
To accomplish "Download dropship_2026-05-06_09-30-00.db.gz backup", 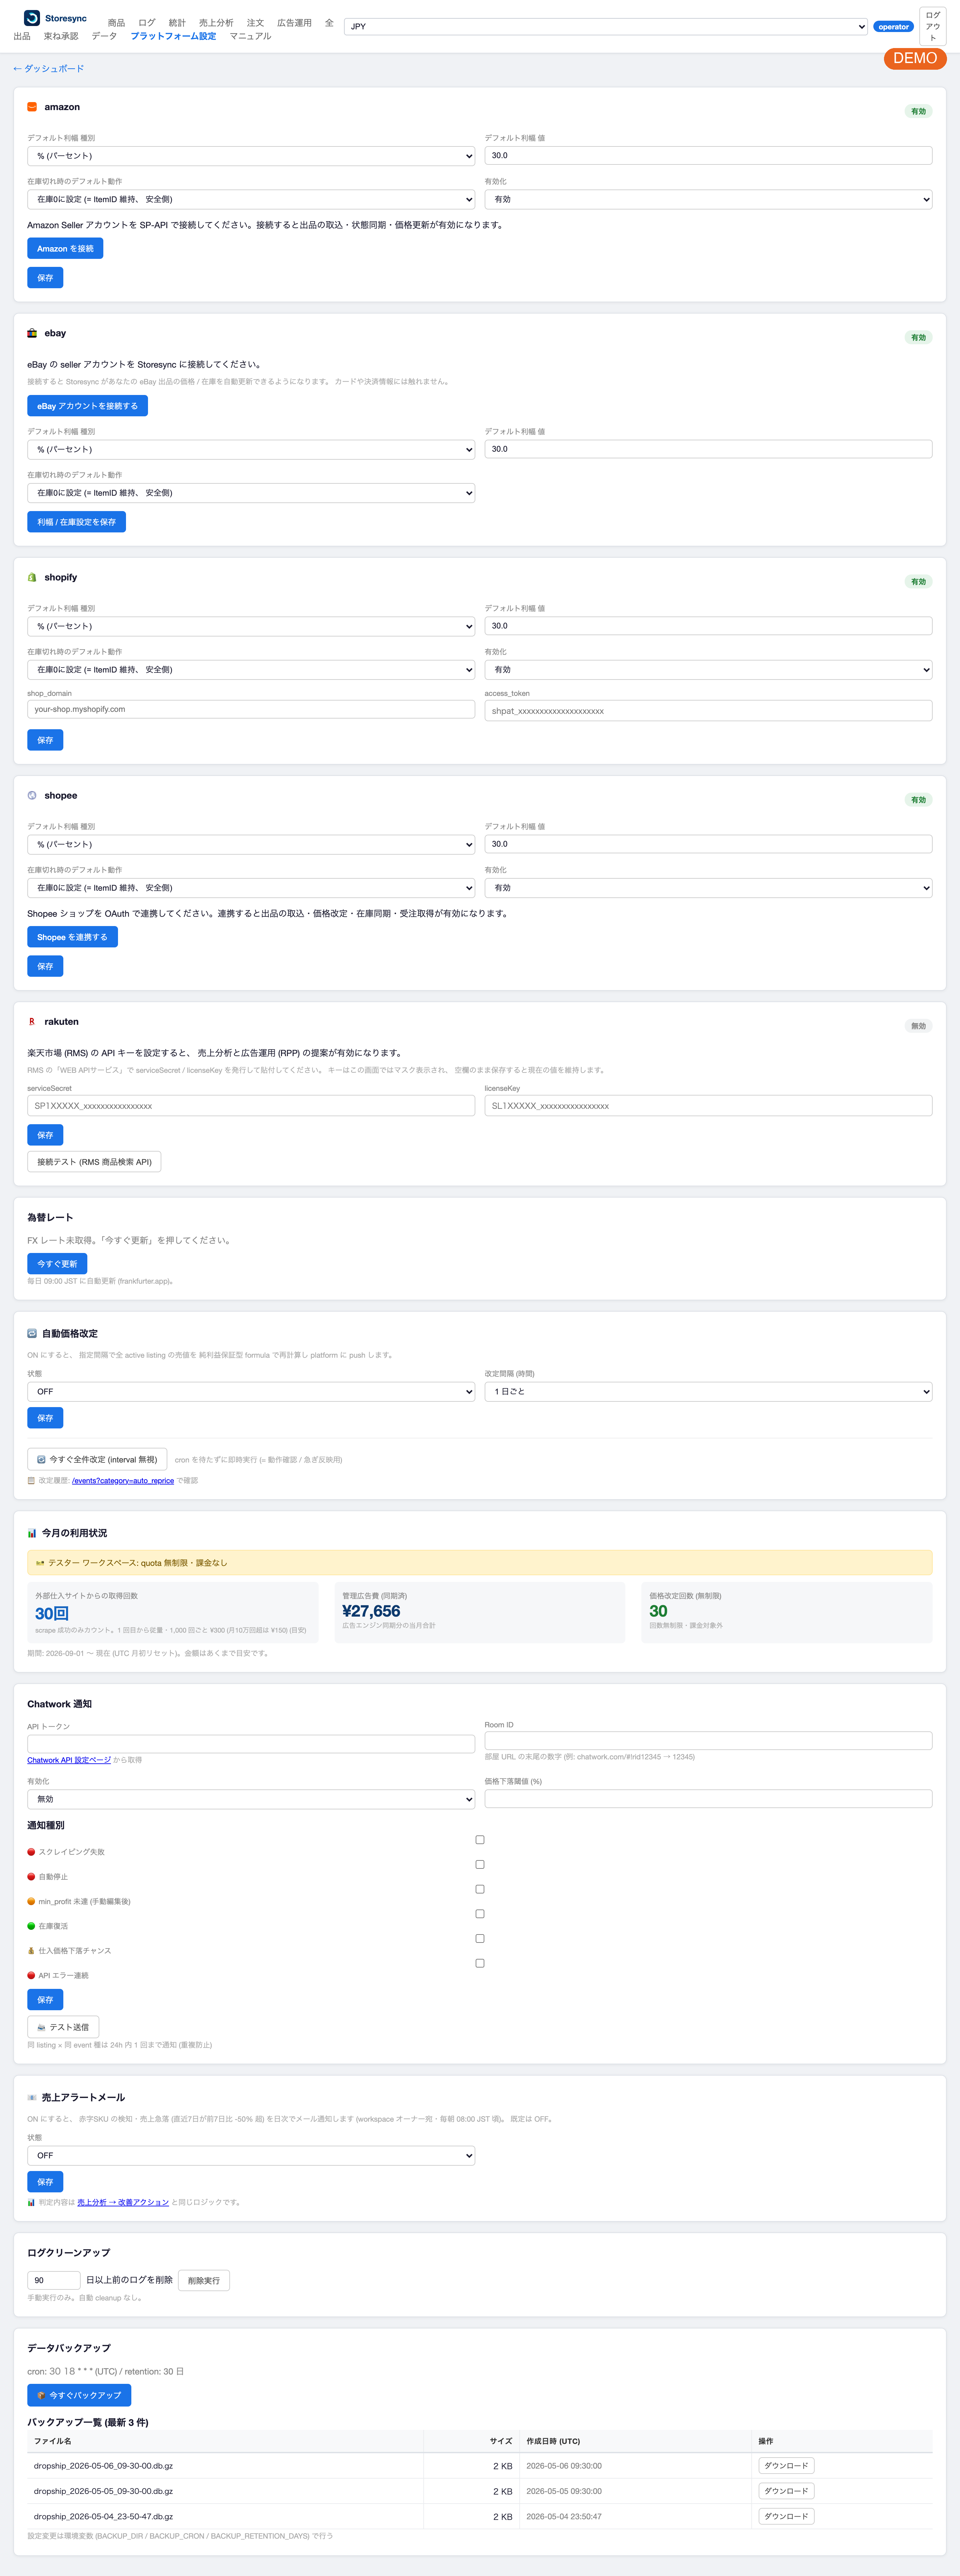I will click(x=786, y=2466).
